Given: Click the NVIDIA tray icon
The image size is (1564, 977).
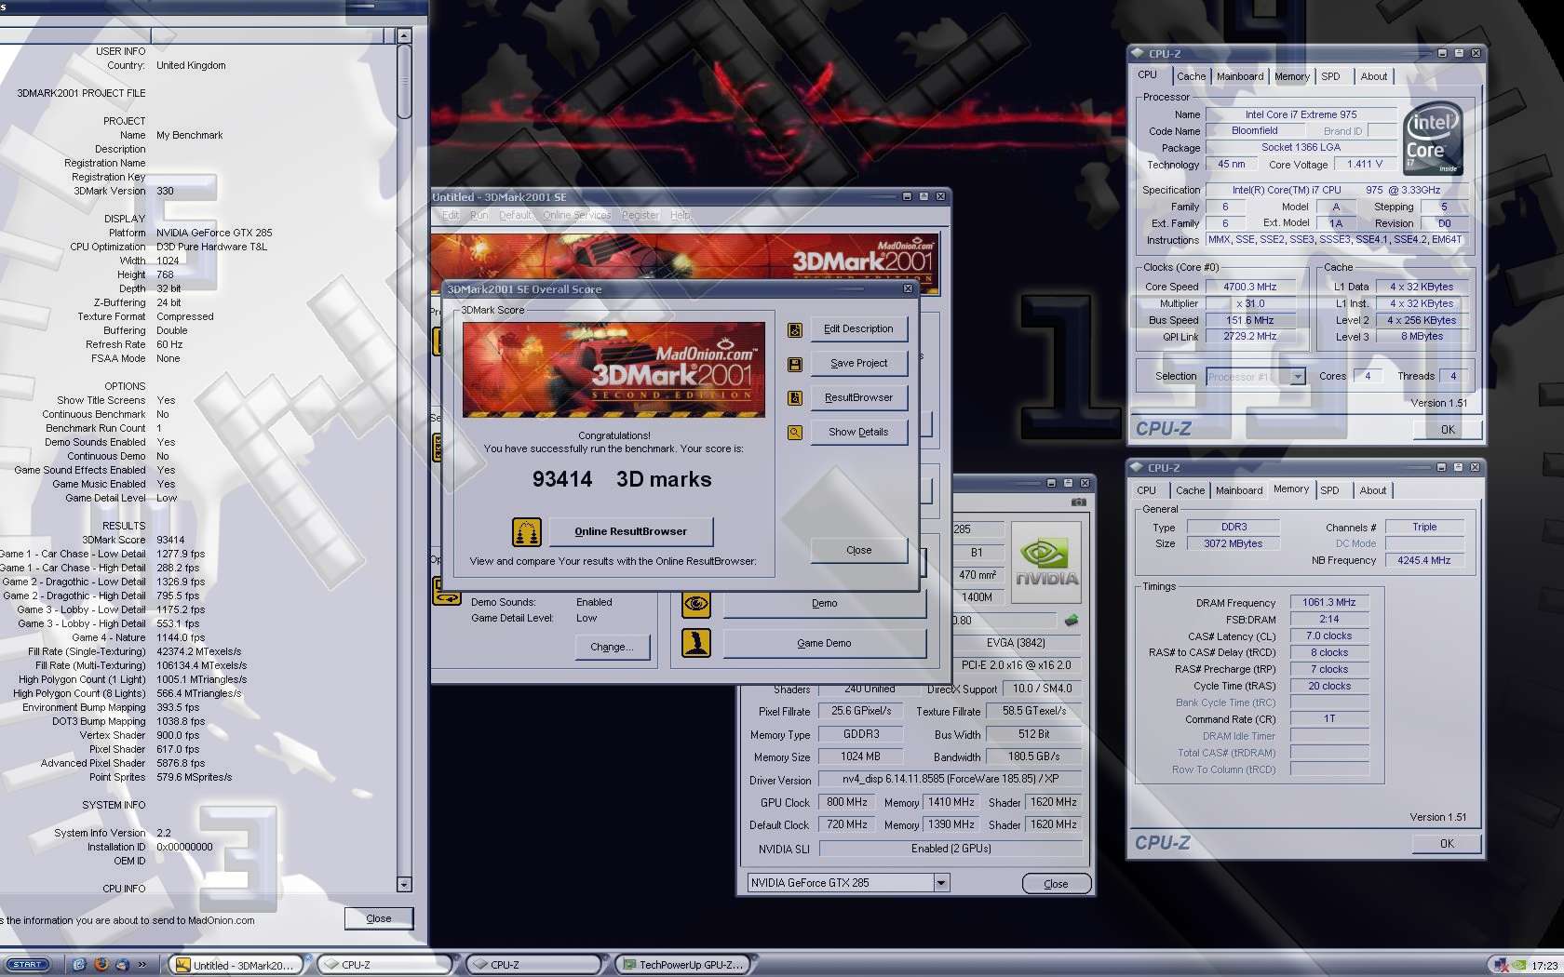Looking at the screenshot, I should 1519,966.
